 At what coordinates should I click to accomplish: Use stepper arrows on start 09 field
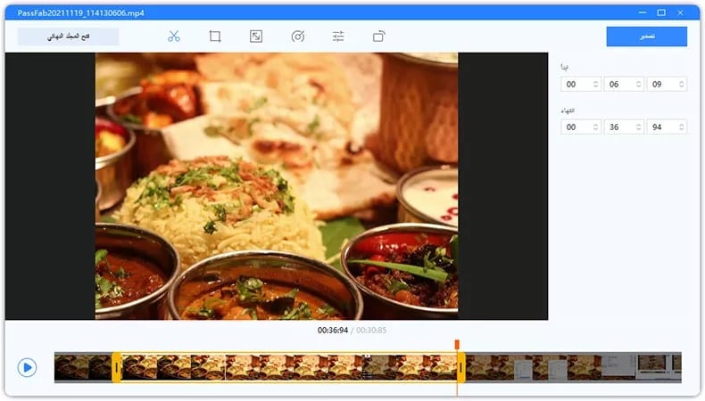coord(682,84)
